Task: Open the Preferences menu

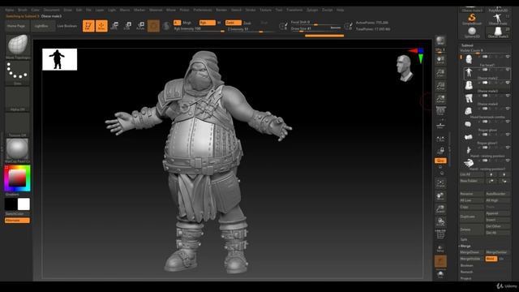Action: [x=203, y=10]
